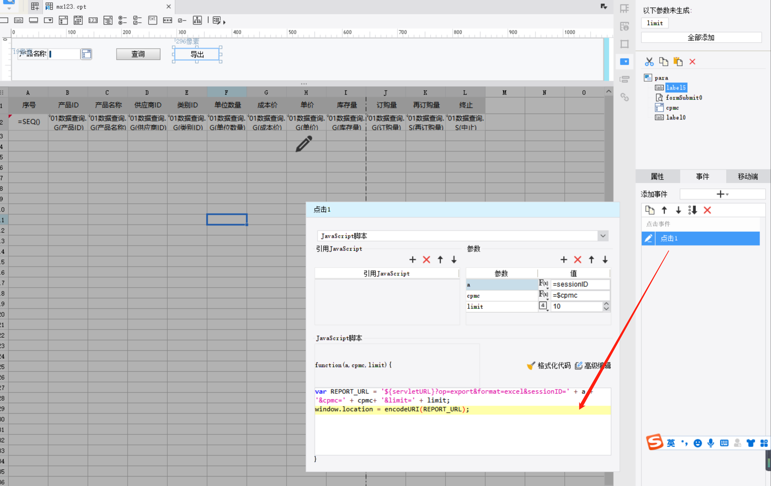Move the event up in event list
Screen dimensions: 771x486
664,210
